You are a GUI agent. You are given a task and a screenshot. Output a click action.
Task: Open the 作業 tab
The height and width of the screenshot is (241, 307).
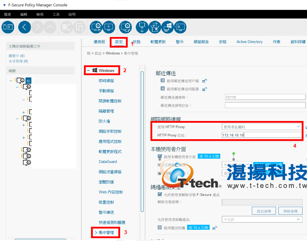pyautogui.click(x=277, y=42)
